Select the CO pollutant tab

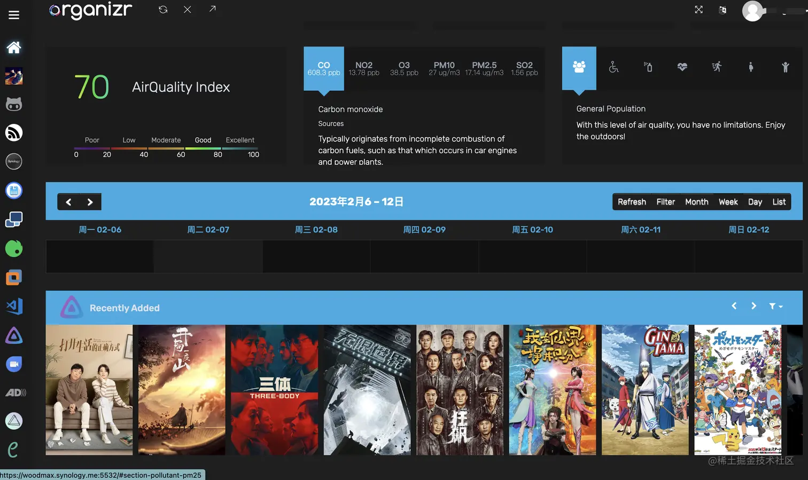tap(324, 69)
